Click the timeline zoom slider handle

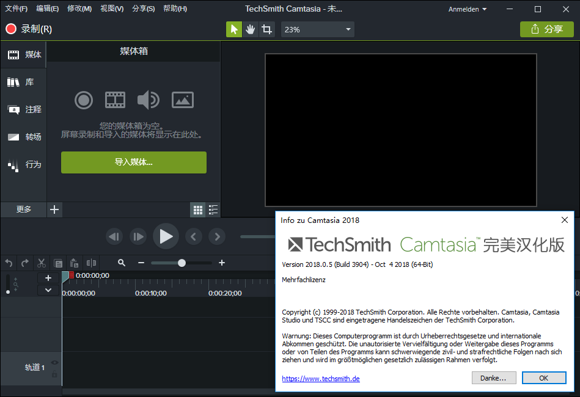(x=182, y=263)
